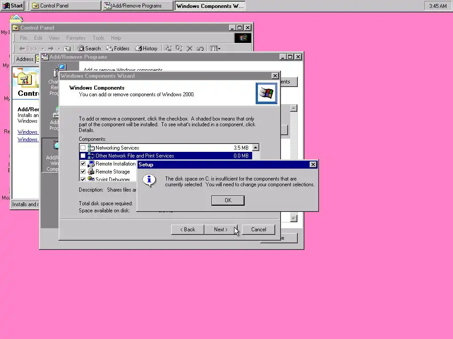Switch to Windows Components Wizard taskbar button
This screenshot has height=339, width=453.
(210, 6)
